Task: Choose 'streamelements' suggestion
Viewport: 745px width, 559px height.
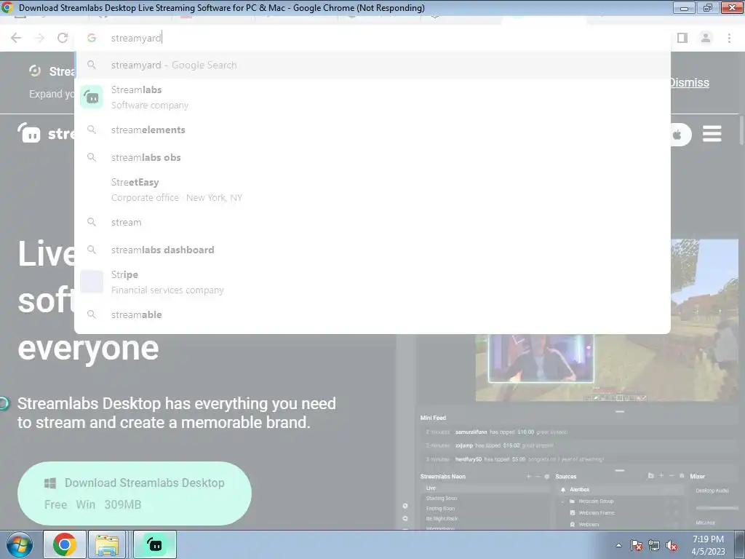Action: click(373, 130)
